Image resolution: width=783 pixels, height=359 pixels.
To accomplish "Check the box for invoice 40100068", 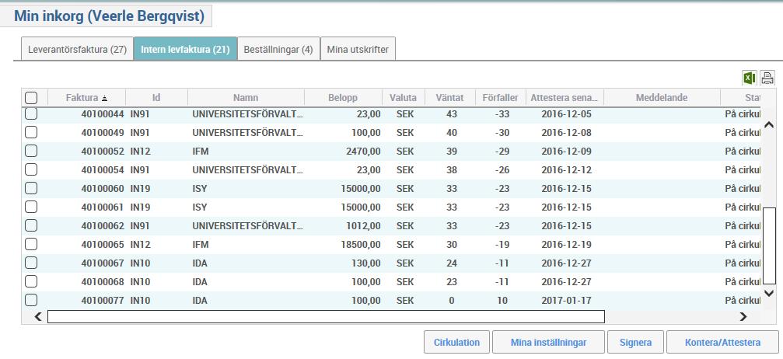I will pyautogui.click(x=31, y=281).
